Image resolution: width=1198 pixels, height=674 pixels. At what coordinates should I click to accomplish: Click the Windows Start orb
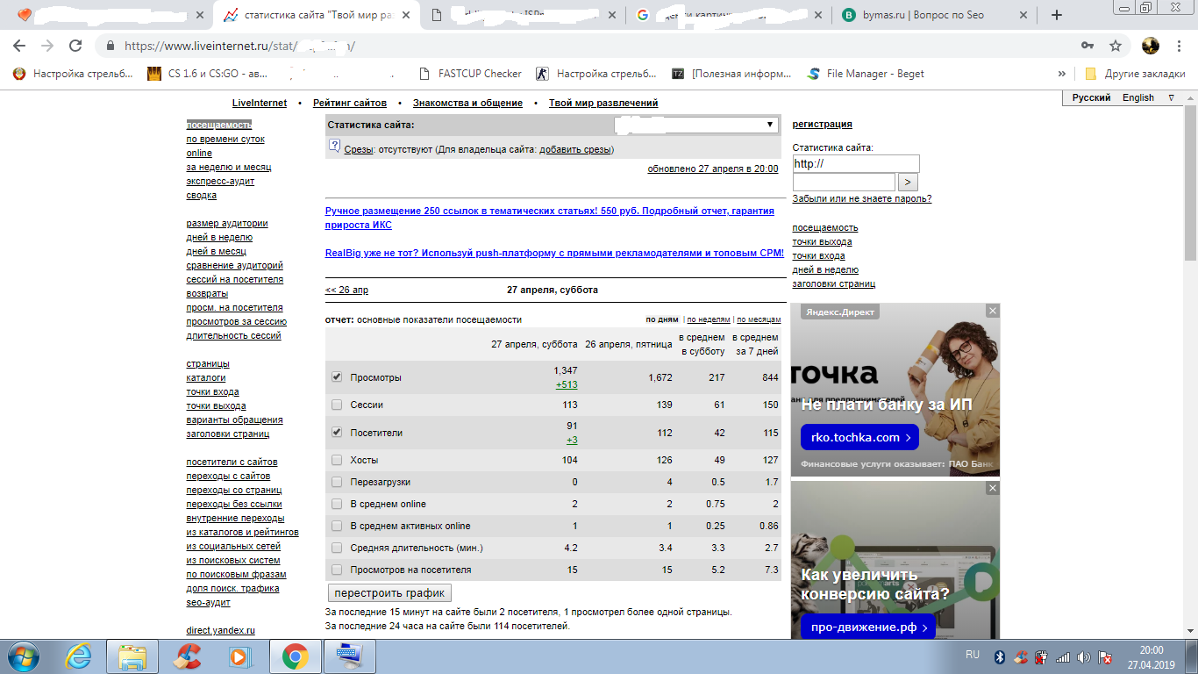pyautogui.click(x=24, y=656)
